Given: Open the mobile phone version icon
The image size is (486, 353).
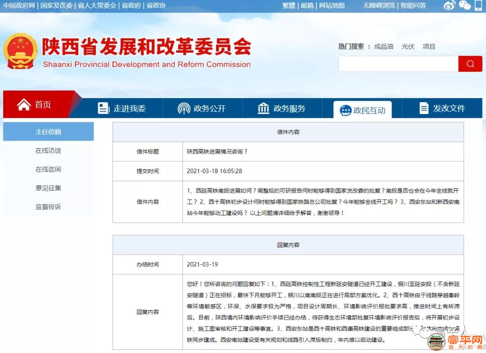Looking at the screenshot, I should (x=478, y=5).
